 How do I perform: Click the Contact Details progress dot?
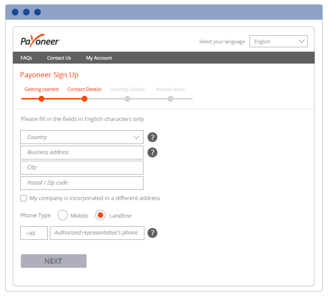[84, 99]
